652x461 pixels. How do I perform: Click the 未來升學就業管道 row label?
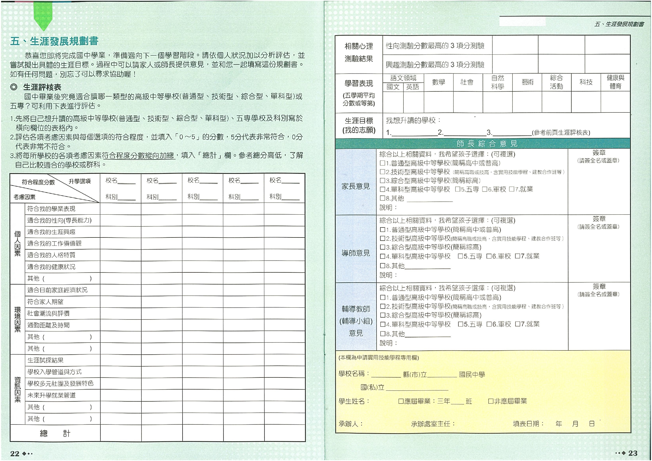pos(51,395)
